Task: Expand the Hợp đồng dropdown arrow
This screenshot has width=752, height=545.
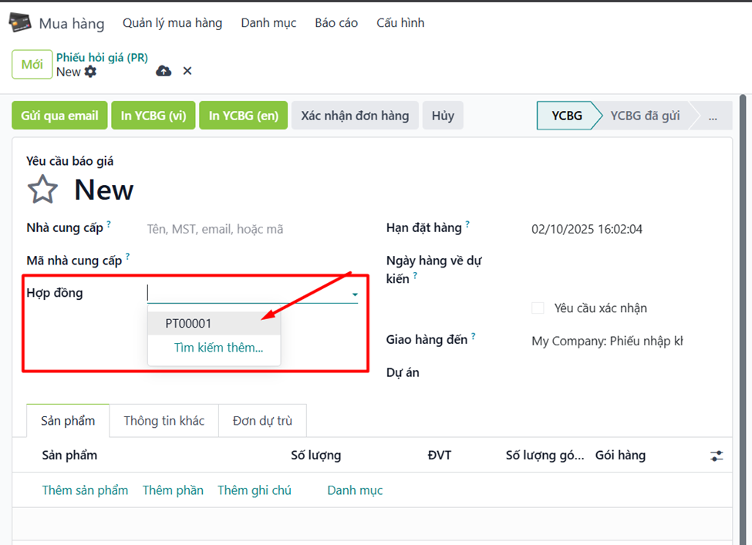Action: point(355,294)
